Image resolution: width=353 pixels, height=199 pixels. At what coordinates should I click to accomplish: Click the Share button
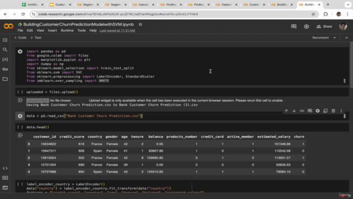pos(324,27)
